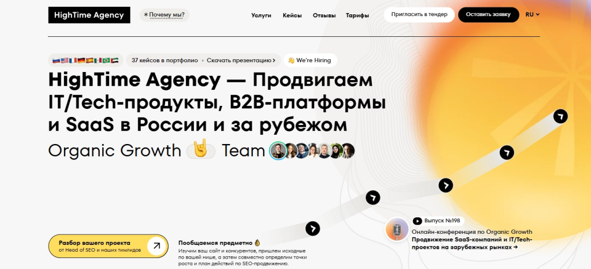Click the Mexican flag icon
The image size is (591, 269).
click(x=98, y=60)
